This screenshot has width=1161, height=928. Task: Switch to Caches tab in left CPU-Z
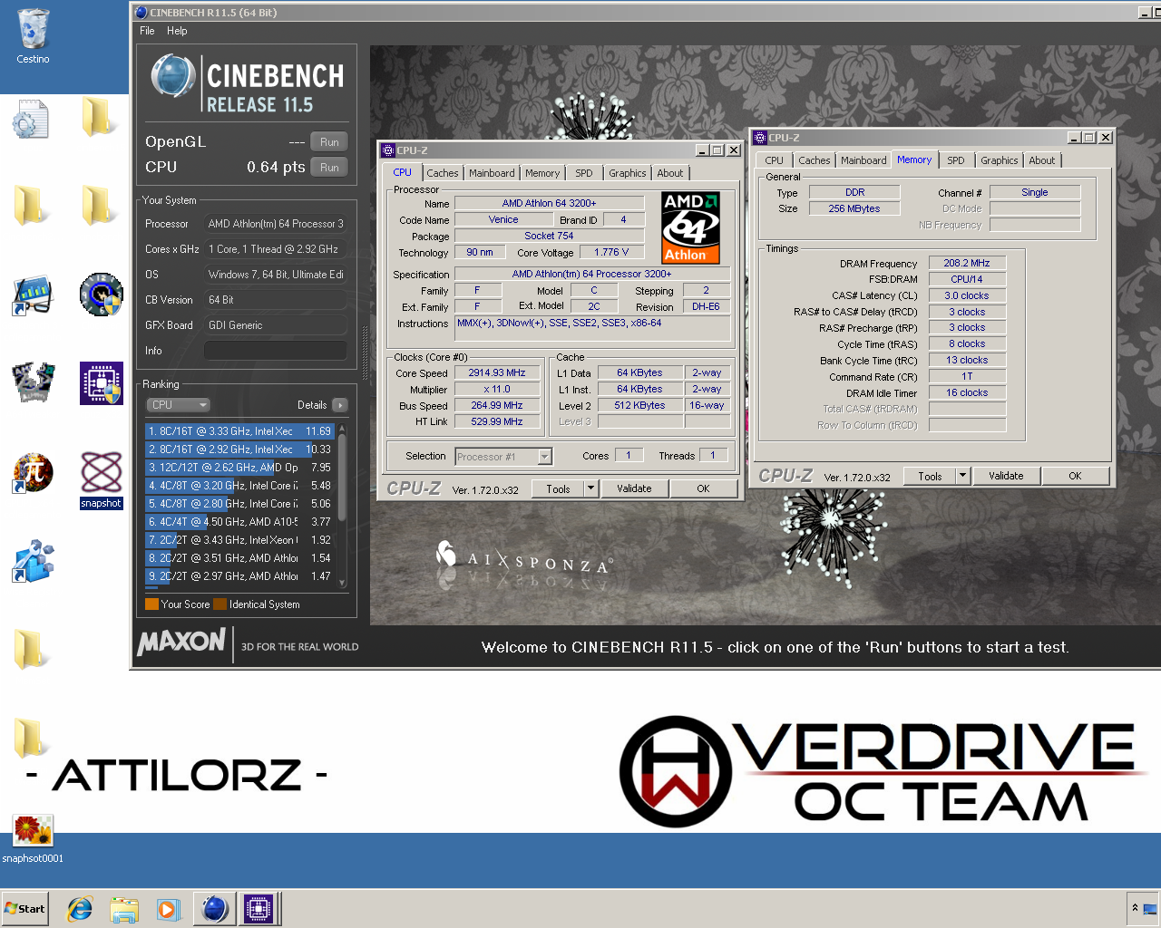point(443,173)
